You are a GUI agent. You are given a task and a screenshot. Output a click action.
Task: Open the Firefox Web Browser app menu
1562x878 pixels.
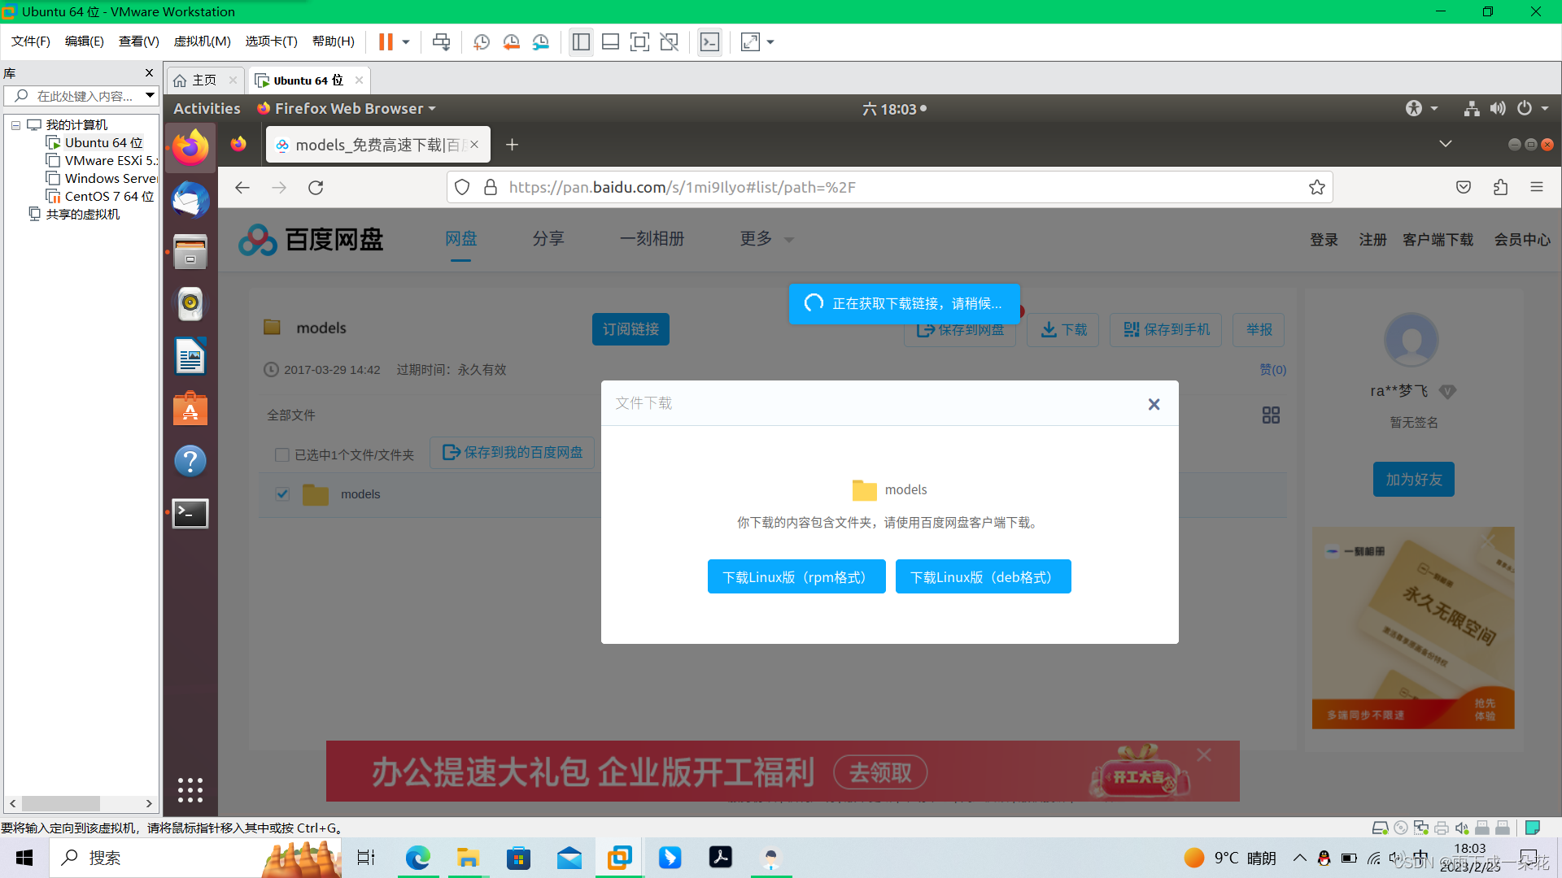tap(347, 108)
